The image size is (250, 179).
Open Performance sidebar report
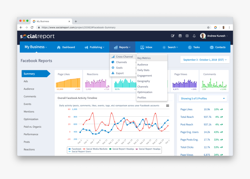pos(31,134)
